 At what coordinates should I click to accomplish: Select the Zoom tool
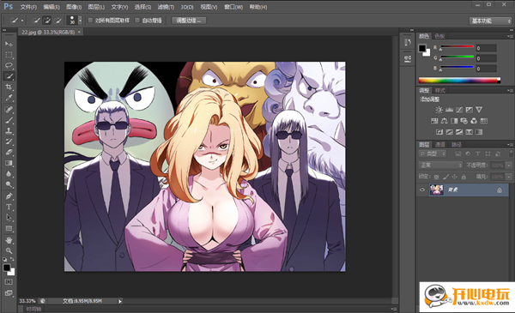9,250
